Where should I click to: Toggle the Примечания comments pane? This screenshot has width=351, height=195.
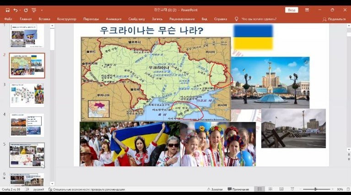click(x=238, y=189)
